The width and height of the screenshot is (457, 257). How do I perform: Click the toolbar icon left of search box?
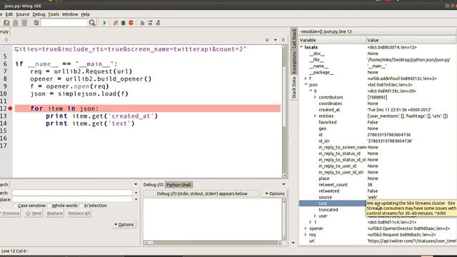[36, 23]
